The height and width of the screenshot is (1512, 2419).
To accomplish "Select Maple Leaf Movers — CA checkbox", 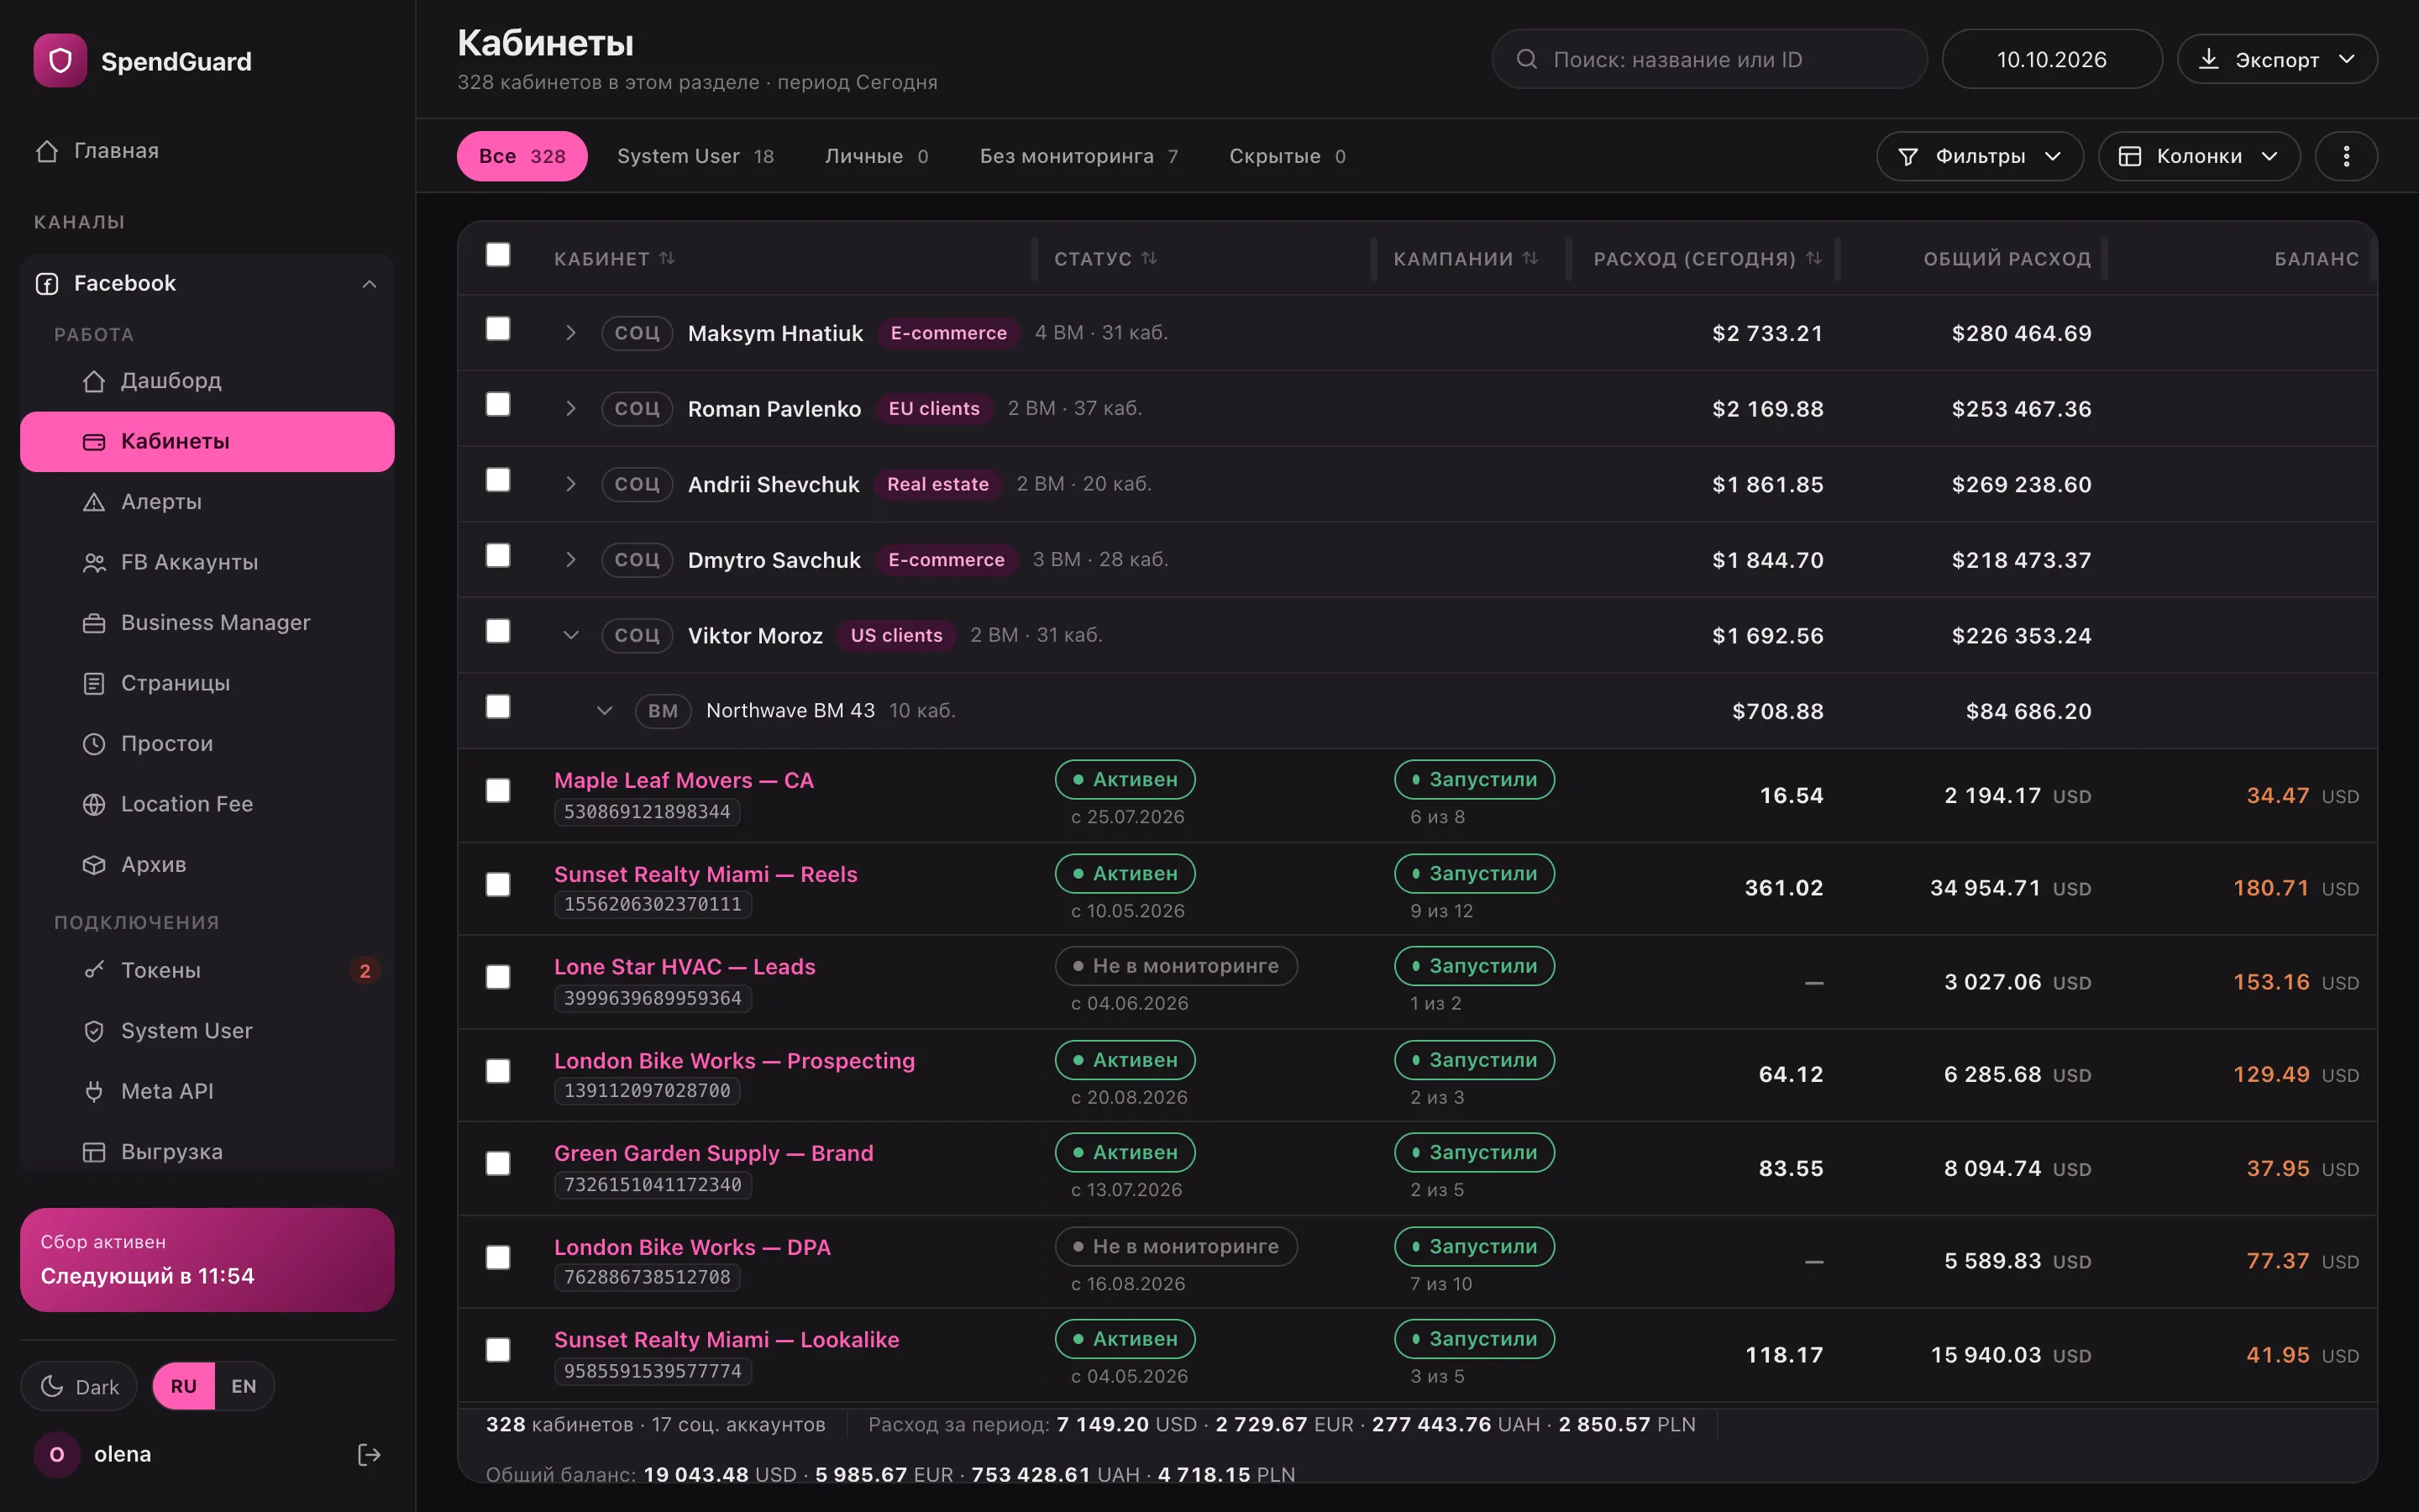I will tap(498, 791).
